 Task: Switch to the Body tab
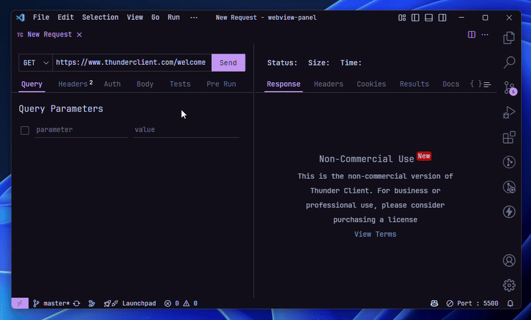tap(145, 84)
